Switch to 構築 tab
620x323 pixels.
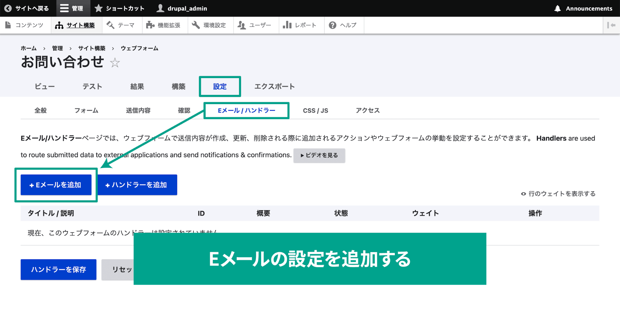coord(179,86)
